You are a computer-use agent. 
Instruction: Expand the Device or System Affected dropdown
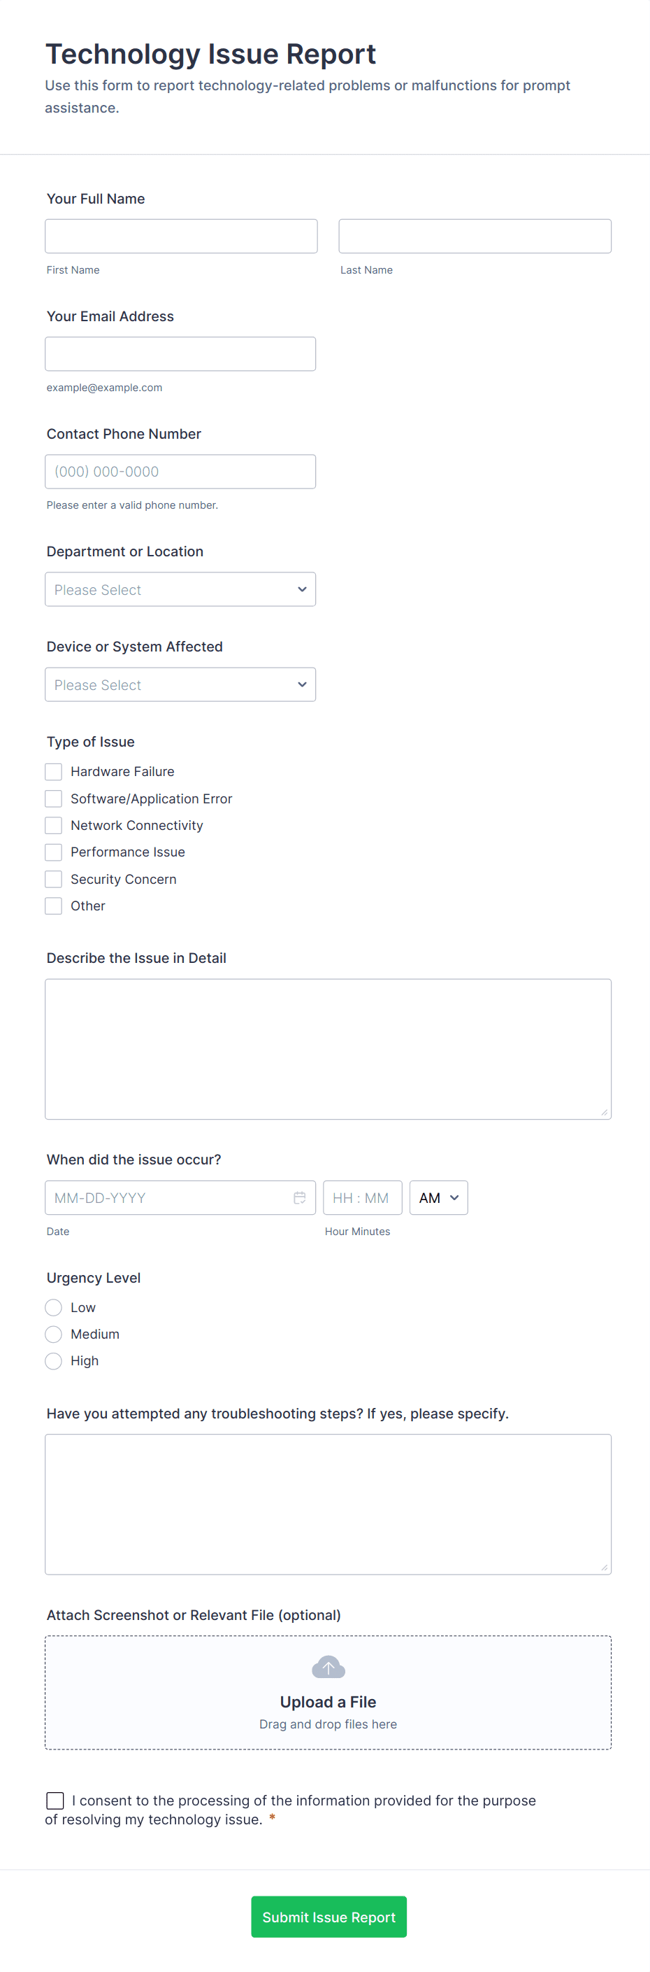[x=180, y=684]
